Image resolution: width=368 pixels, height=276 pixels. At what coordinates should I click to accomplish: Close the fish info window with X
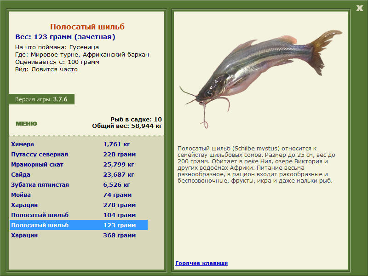359,8
